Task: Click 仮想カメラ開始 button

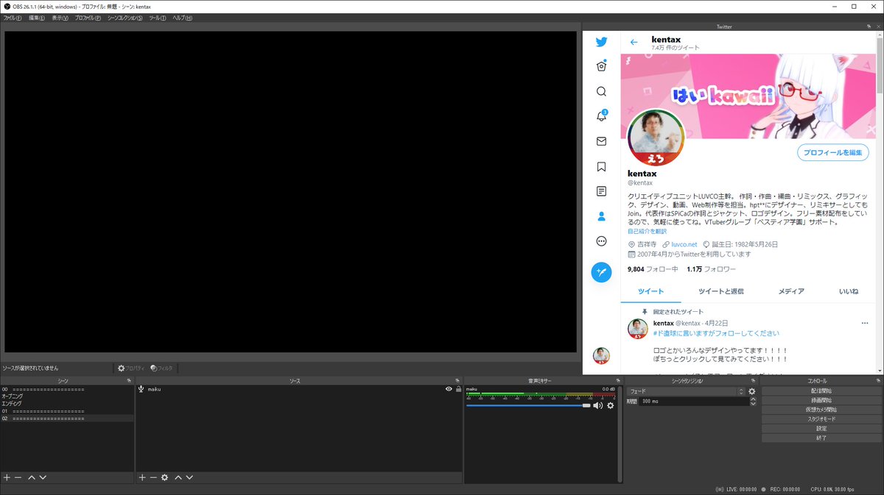Action: (x=821, y=410)
